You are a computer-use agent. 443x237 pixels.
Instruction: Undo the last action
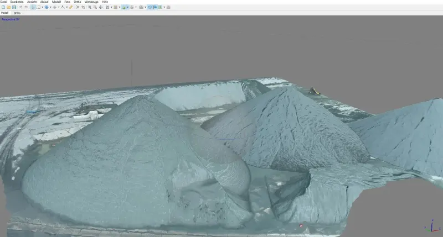tap(20, 7)
